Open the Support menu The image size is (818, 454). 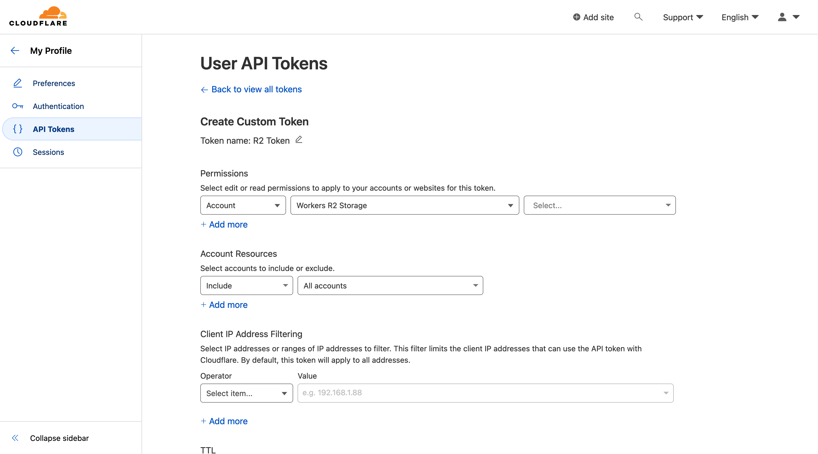click(x=683, y=17)
